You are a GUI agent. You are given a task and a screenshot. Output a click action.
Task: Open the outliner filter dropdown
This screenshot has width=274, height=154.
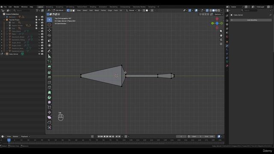pyautogui.click(x=38, y=11)
